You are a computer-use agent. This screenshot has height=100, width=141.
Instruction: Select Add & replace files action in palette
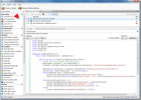coord(8,49)
